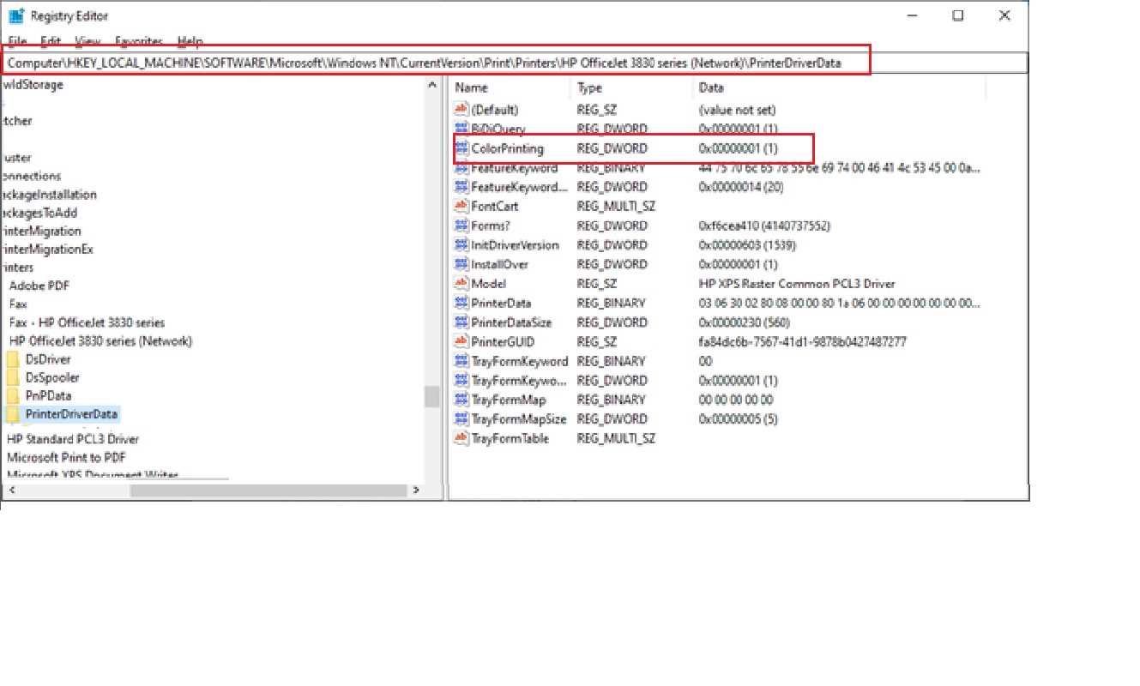The height and width of the screenshot is (686, 1140).
Task: Click the REG_MULTI_SZ type of FontCart
Action: coord(616,206)
